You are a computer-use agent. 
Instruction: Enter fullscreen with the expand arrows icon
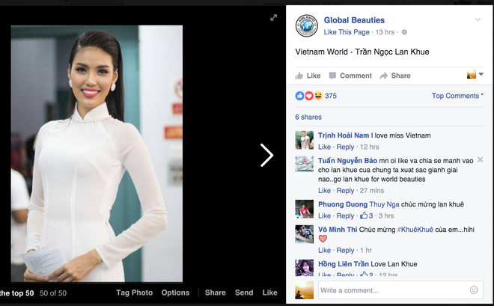[274, 18]
